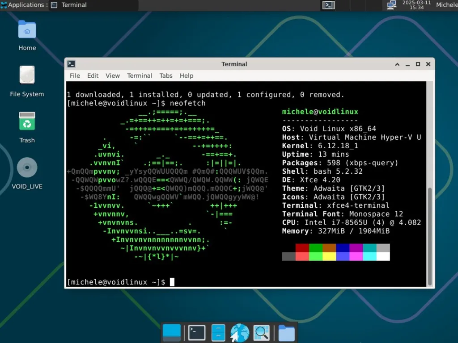
Task: Open the View menu in Terminal
Action: [112, 75]
